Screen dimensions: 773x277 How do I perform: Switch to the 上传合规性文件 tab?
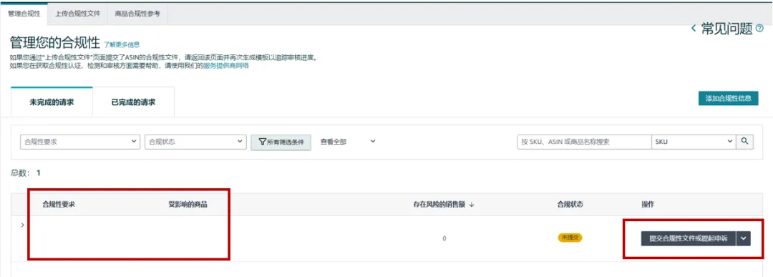click(x=78, y=14)
